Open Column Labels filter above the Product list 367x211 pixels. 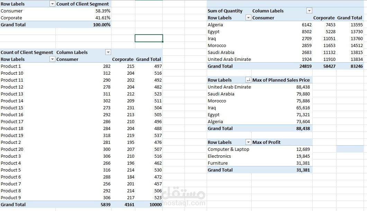[x=108, y=52]
